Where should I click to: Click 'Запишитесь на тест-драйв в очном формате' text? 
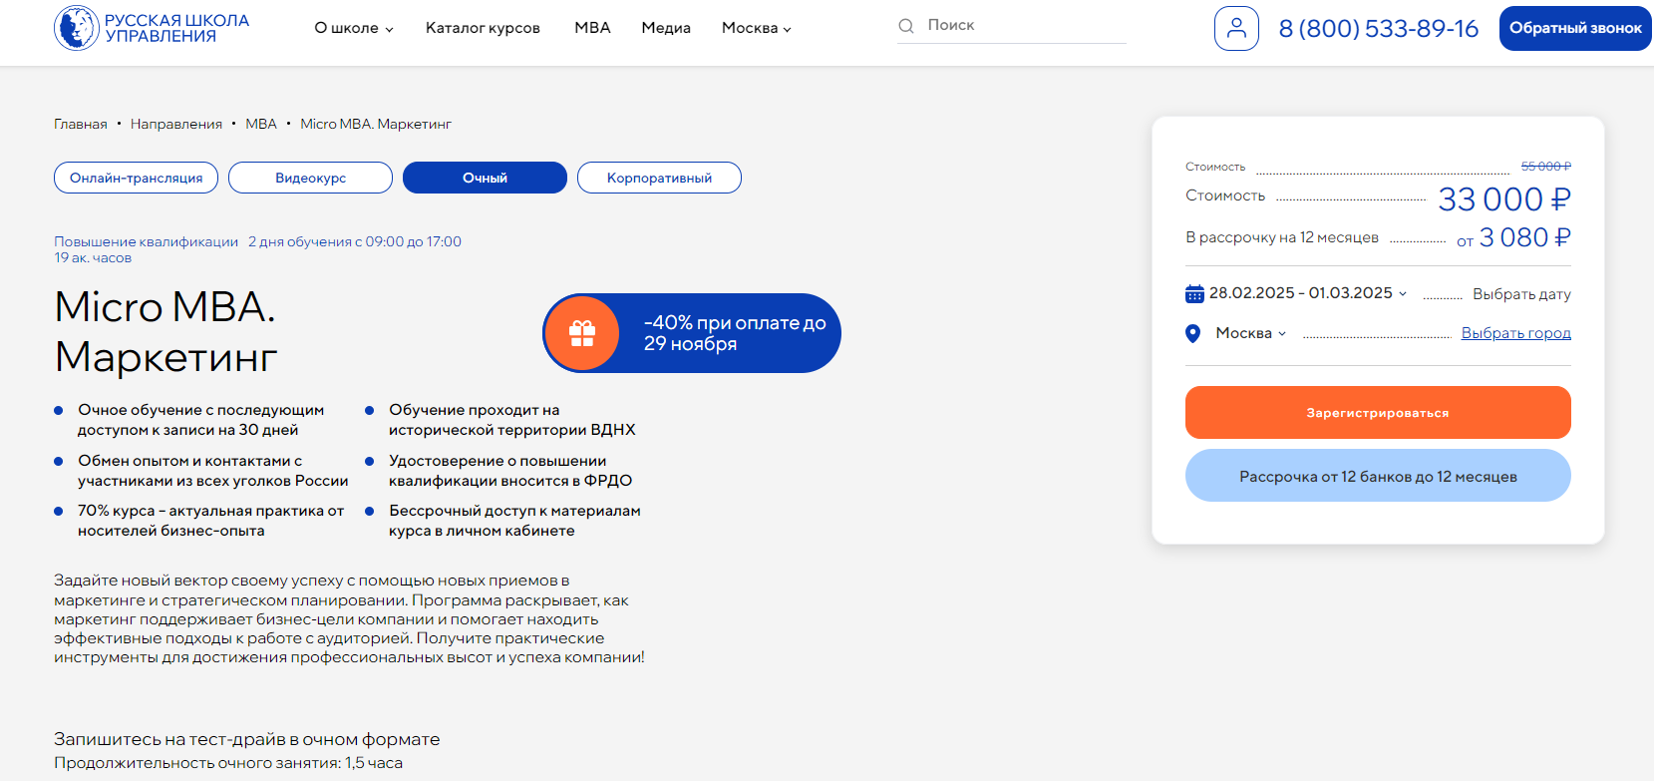click(246, 739)
